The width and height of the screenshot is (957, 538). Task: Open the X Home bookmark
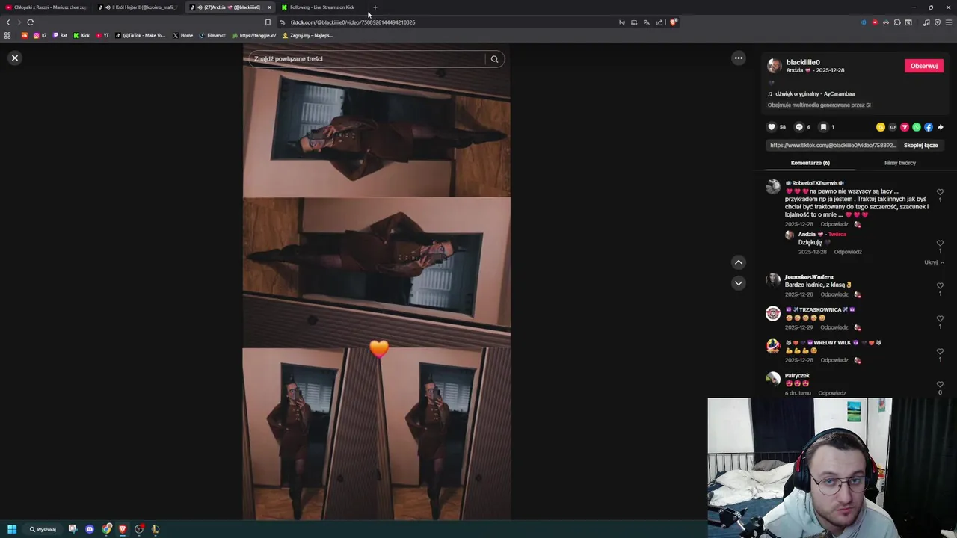tap(182, 35)
